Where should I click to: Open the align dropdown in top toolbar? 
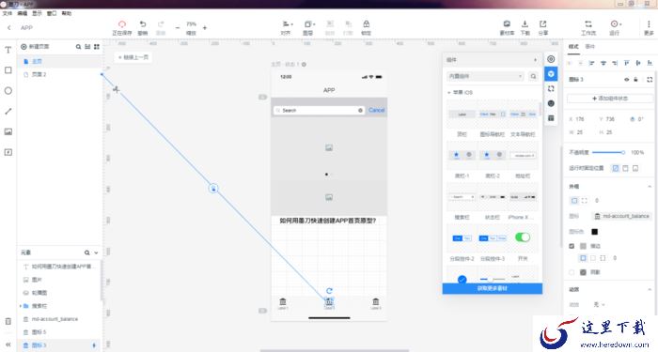287,27
